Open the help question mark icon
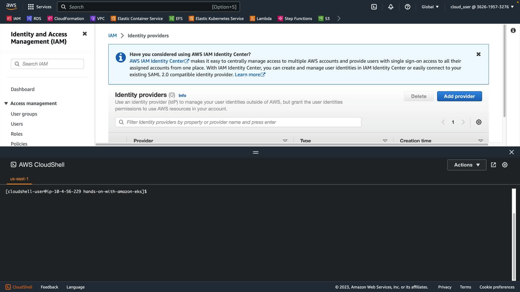This screenshot has height=292, width=520. [x=407, y=7]
